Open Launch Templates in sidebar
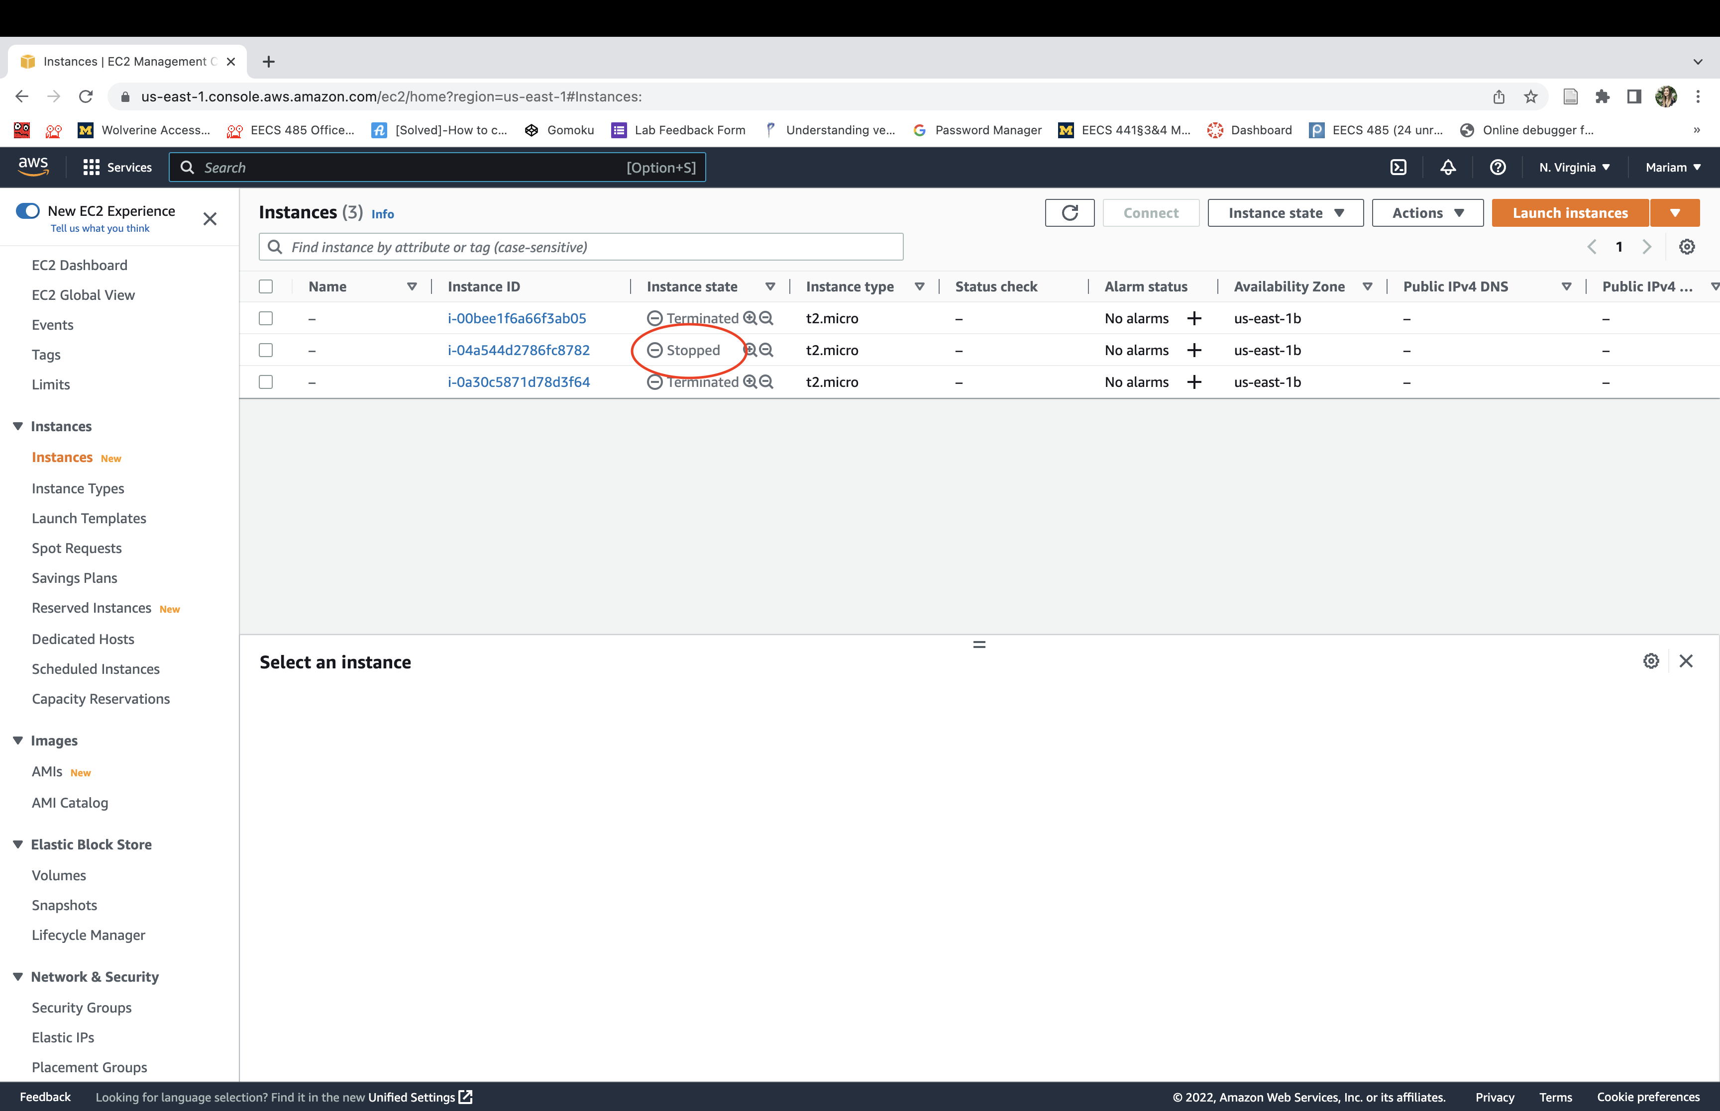This screenshot has width=1720, height=1111. point(89,519)
